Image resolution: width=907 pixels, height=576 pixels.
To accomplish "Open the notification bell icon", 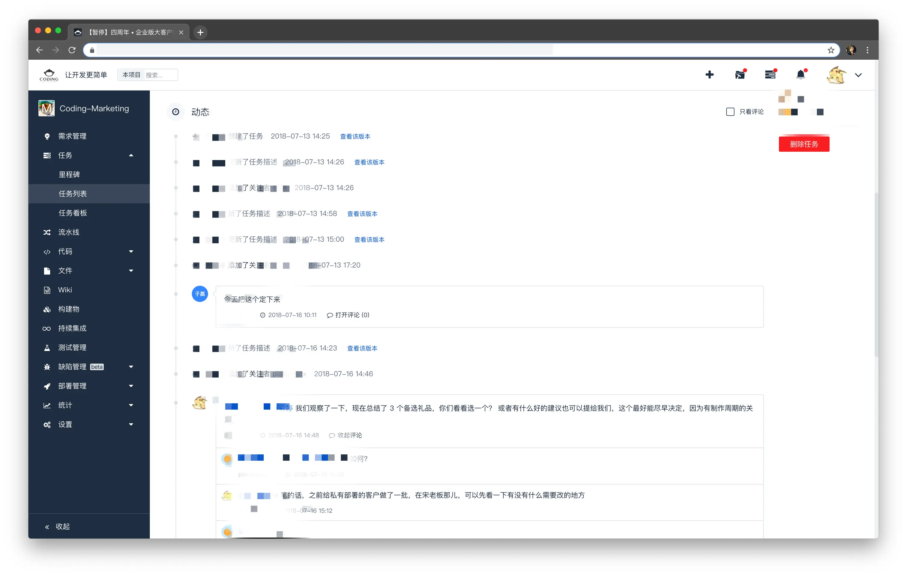I will click(801, 75).
